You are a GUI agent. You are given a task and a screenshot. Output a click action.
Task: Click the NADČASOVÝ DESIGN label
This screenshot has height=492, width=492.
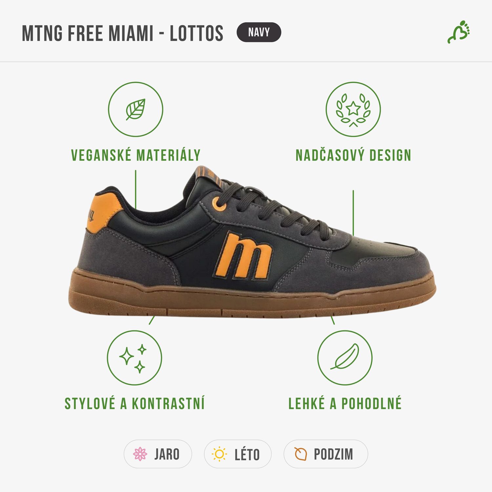(353, 155)
